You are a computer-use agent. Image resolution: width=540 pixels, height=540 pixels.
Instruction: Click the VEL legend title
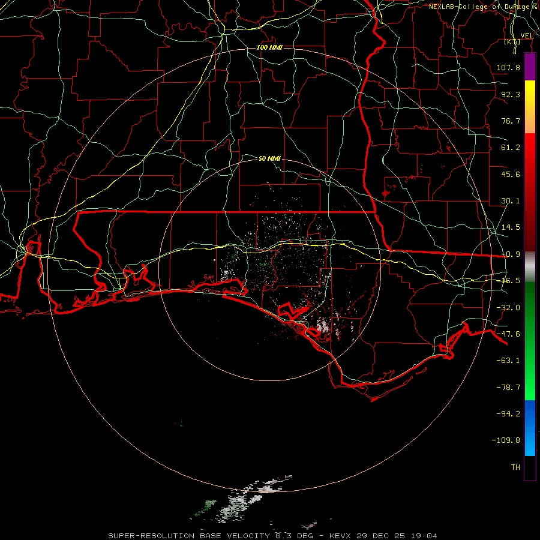[527, 35]
